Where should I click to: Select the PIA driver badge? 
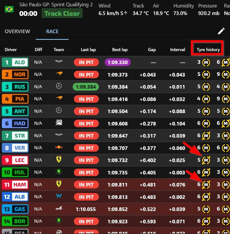pos(15,99)
